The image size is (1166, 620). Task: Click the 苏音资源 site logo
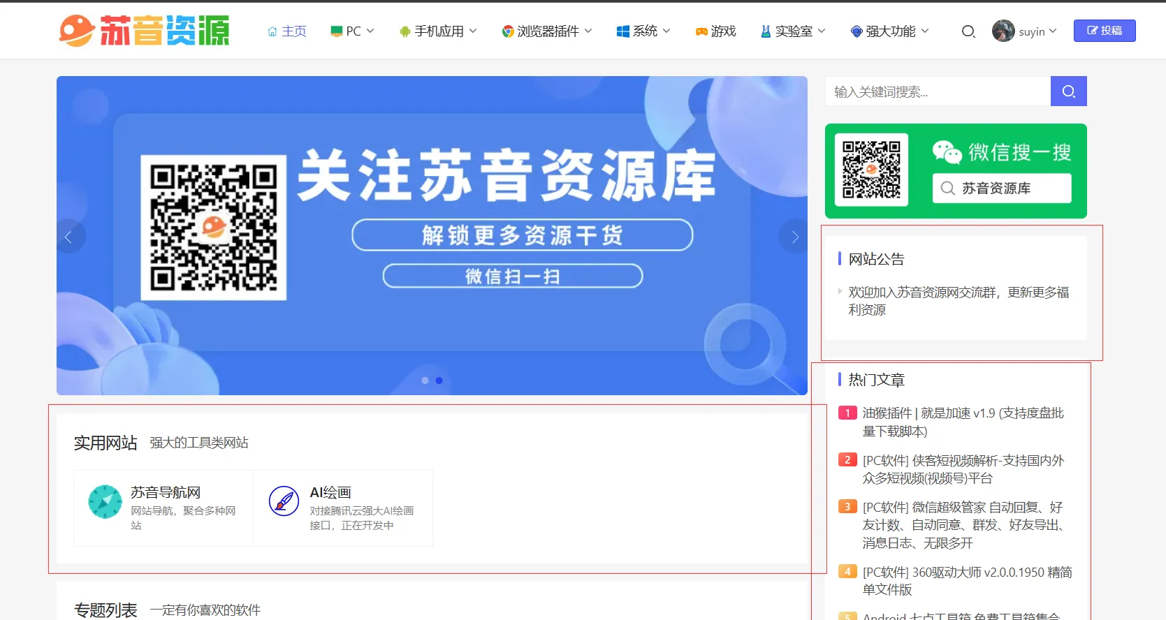point(144,31)
